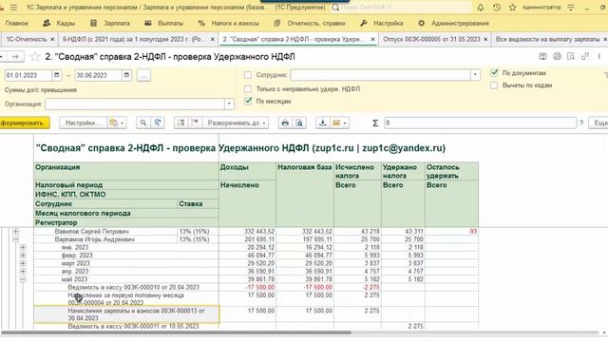Click the search magnifier in title bar
The height and width of the screenshot is (342, 608).
[x=335, y=8]
